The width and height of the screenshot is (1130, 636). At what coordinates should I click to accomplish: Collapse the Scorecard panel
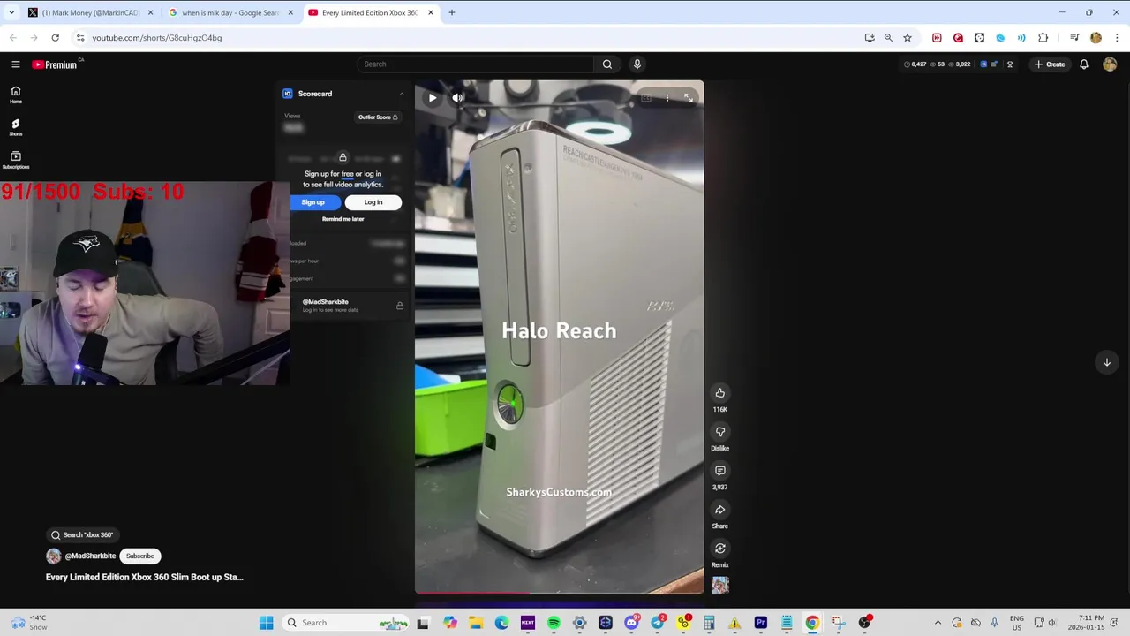[x=402, y=94]
